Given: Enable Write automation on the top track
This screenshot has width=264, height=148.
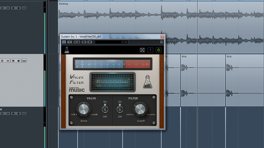Looking at the screenshot, I should 19,8.
